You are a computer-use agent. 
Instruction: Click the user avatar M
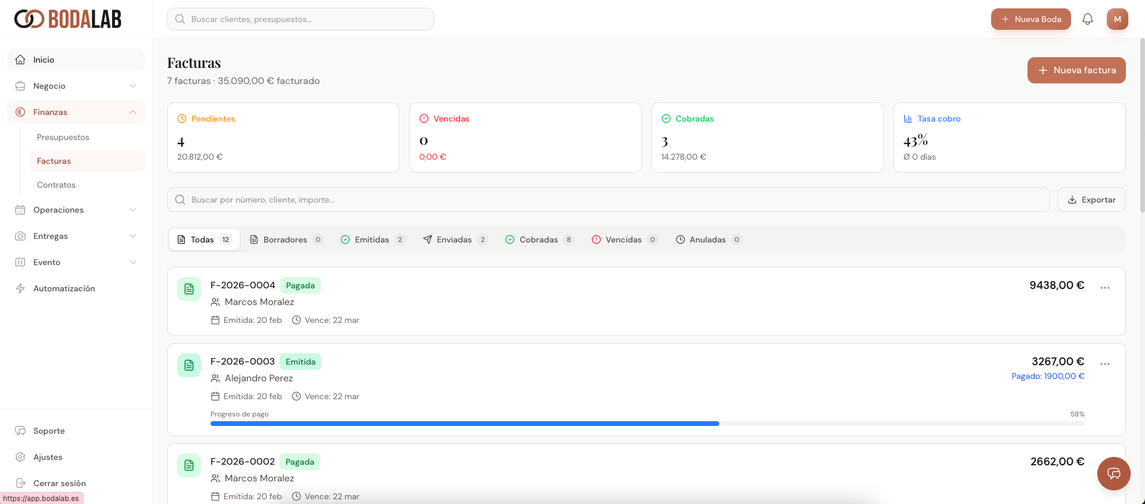click(1117, 19)
